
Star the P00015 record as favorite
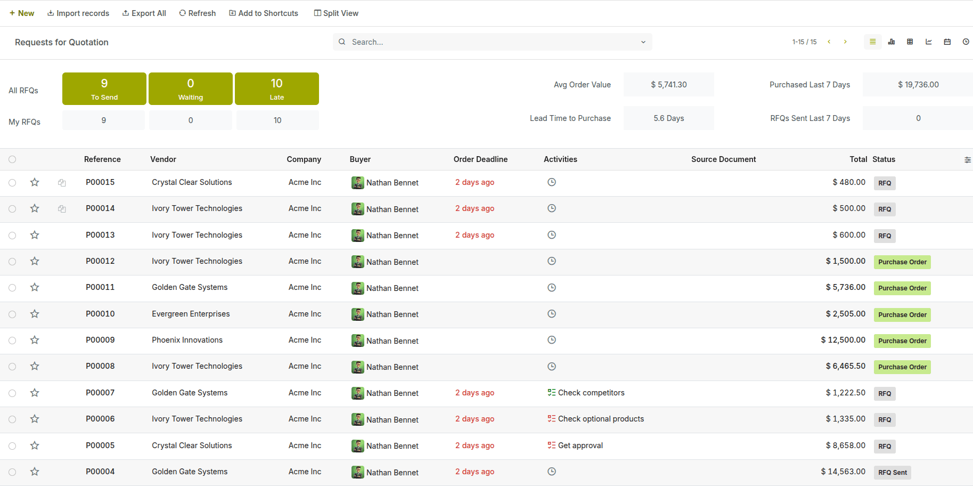coord(35,182)
